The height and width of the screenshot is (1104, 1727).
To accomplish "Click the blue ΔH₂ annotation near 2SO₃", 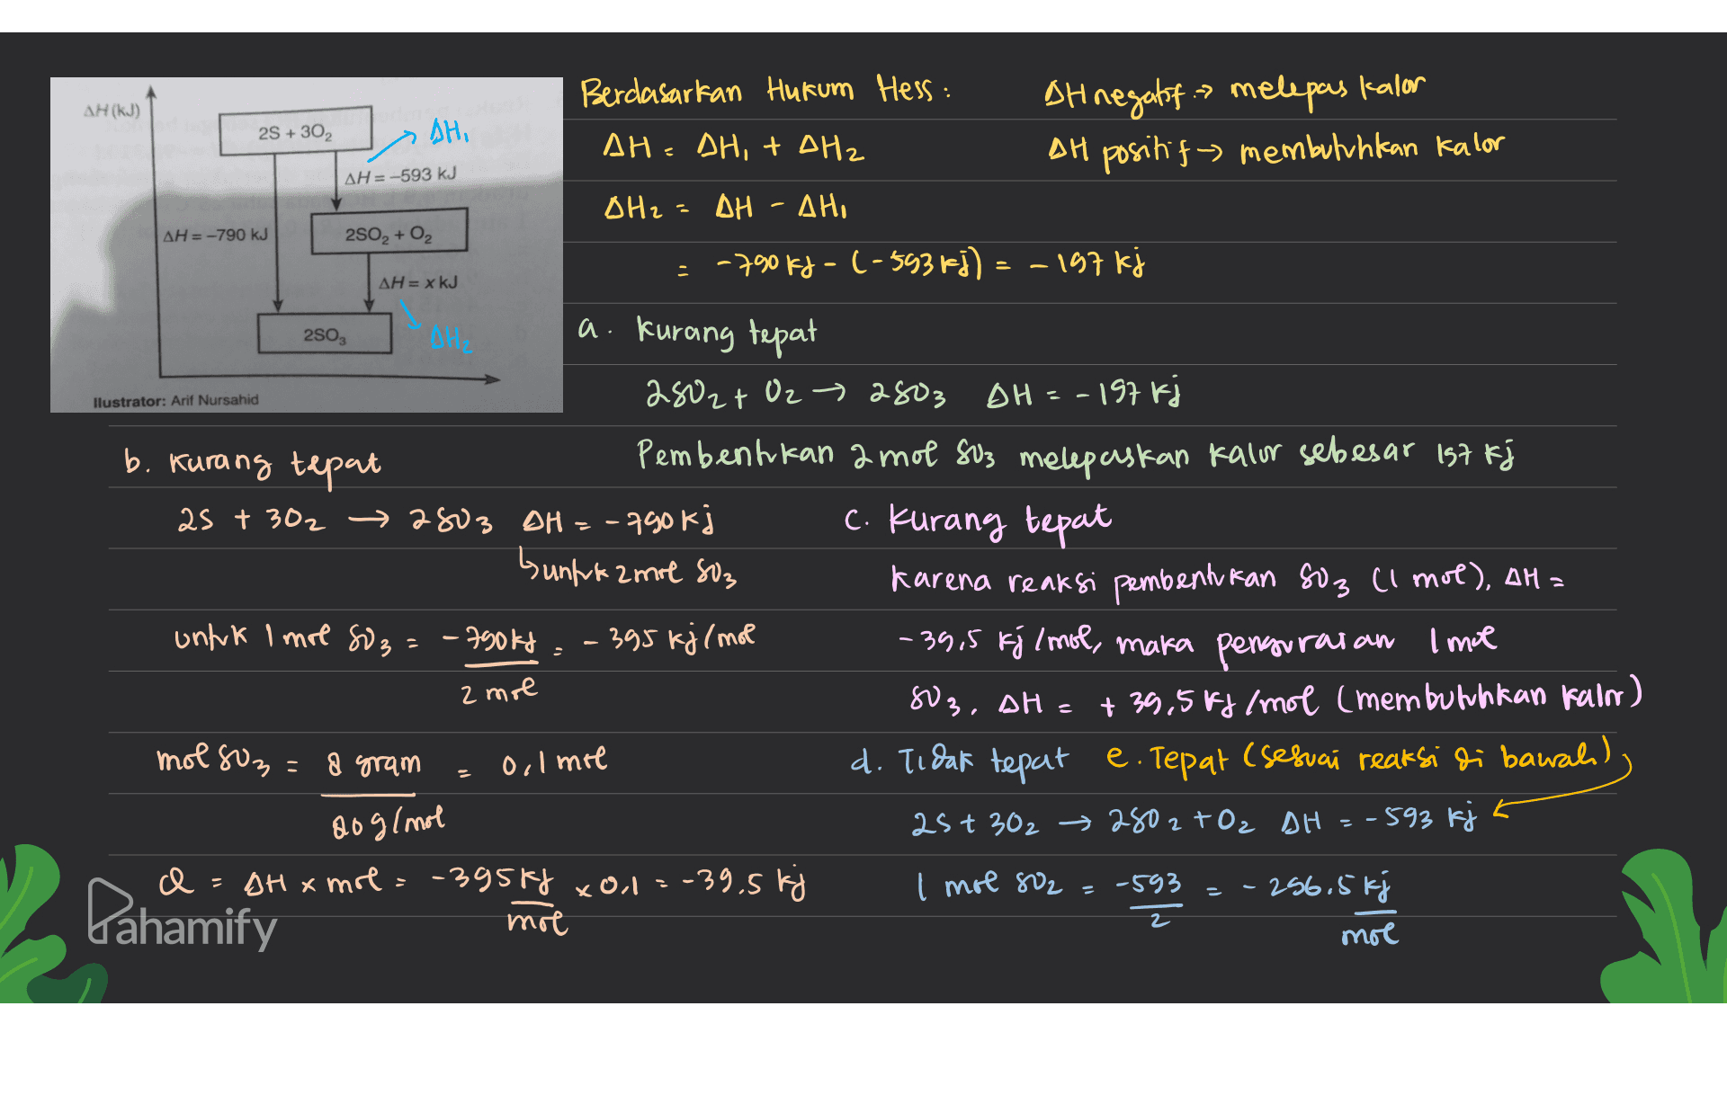I will click(x=450, y=339).
